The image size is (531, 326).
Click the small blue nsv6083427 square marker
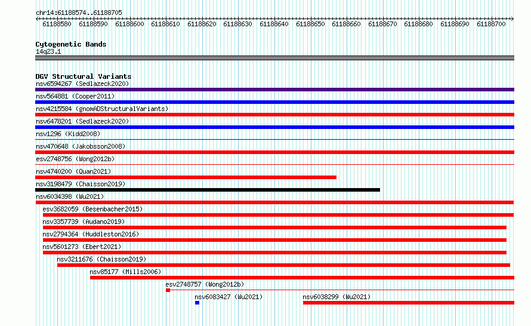pos(197,303)
